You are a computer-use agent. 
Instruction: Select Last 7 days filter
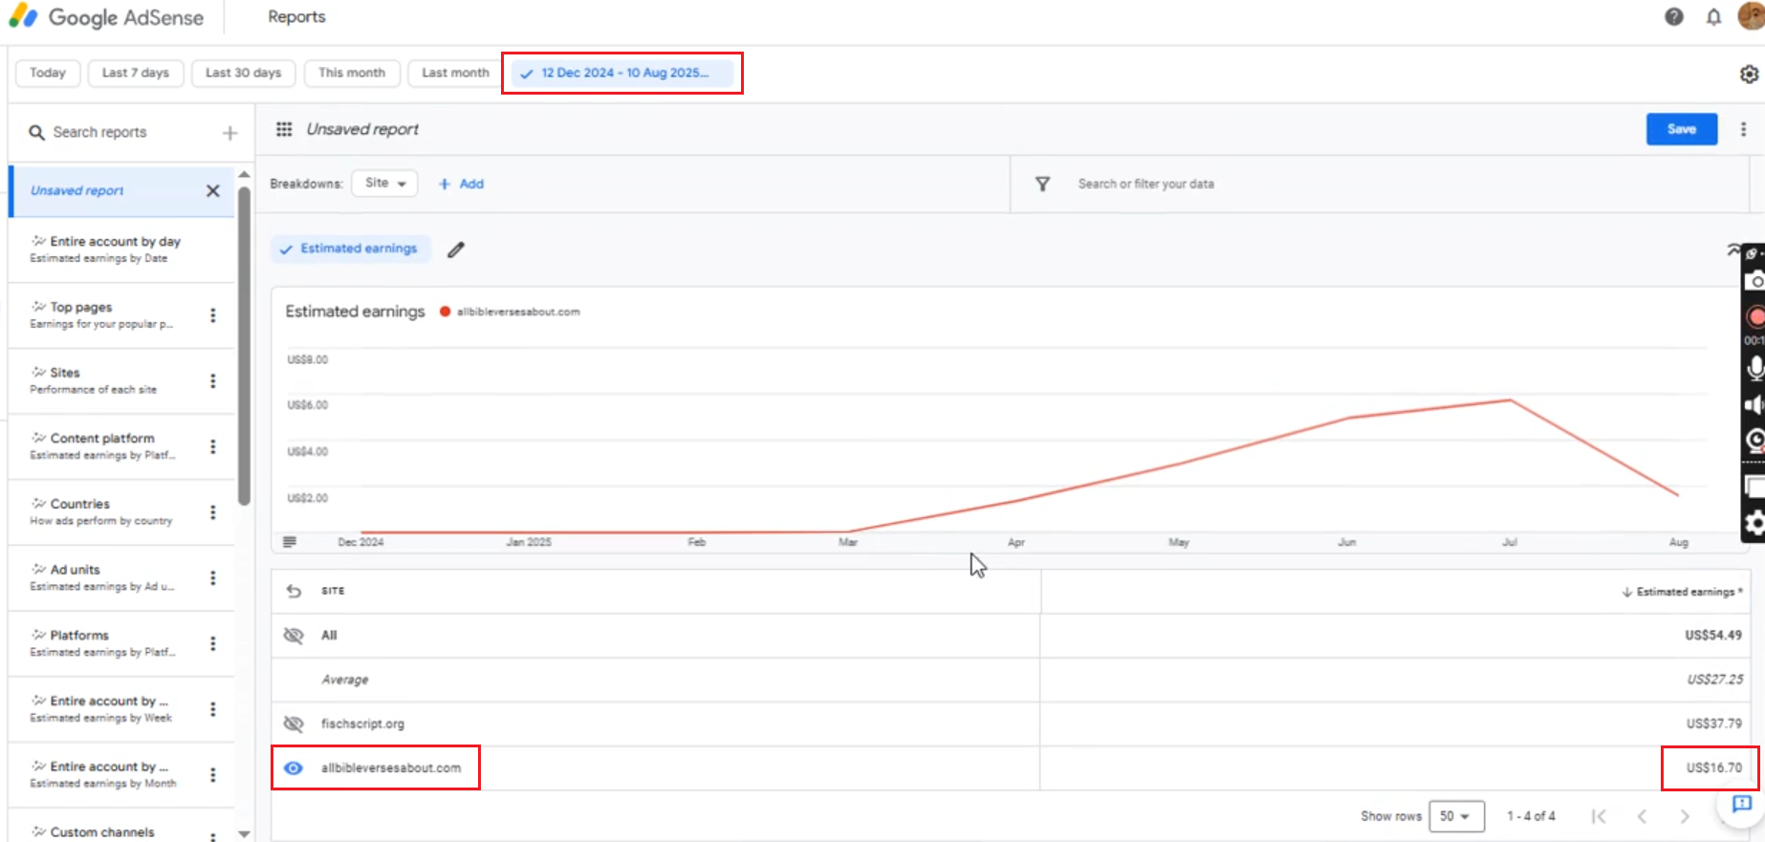click(x=136, y=73)
